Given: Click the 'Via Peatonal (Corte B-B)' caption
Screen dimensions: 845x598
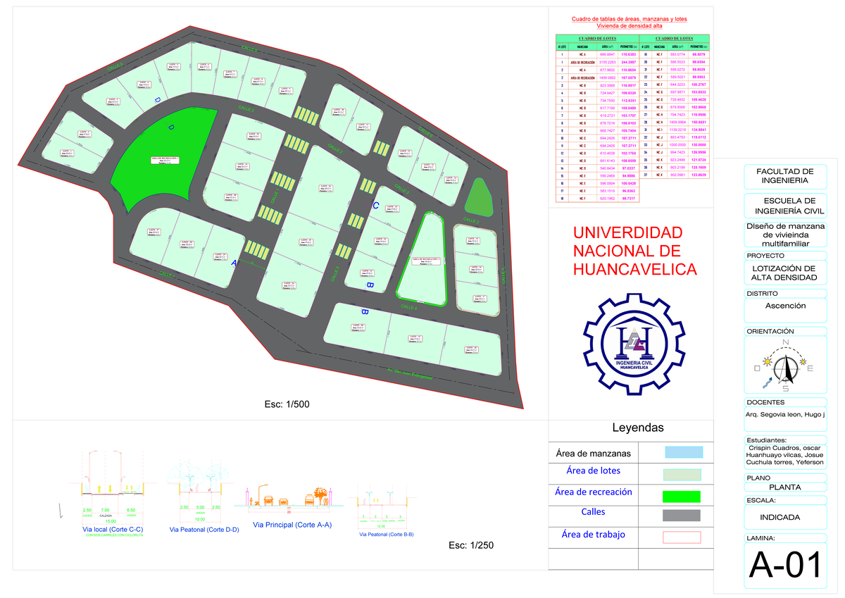Looking at the screenshot, I should point(387,535).
